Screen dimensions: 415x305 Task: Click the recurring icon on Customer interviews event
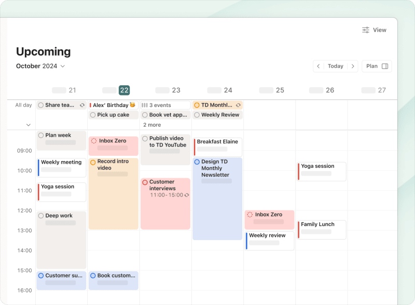(x=186, y=196)
